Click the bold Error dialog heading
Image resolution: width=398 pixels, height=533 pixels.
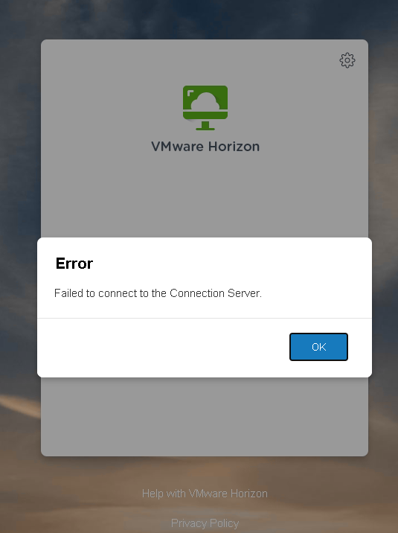tap(74, 264)
